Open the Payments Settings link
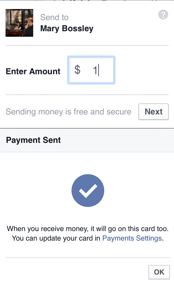The width and height of the screenshot is (174, 283). point(132,238)
